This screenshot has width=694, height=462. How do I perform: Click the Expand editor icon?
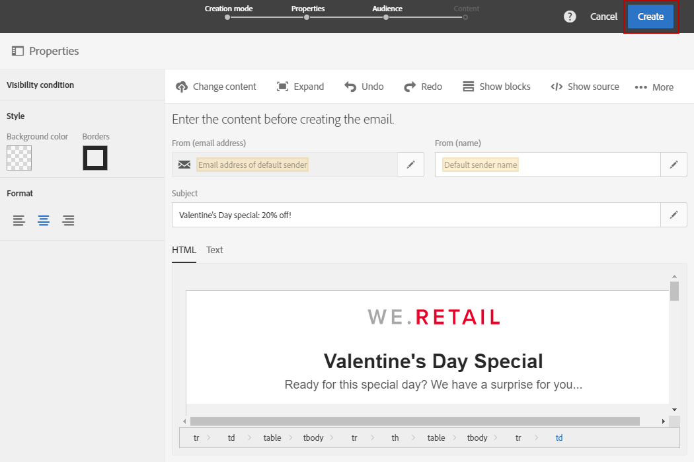point(283,87)
